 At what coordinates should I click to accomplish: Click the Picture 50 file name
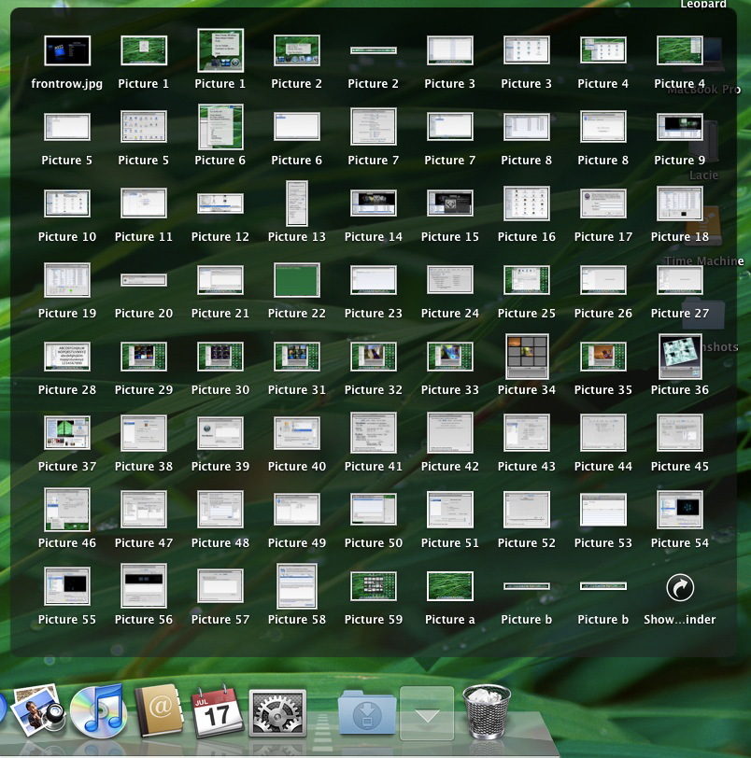point(374,543)
